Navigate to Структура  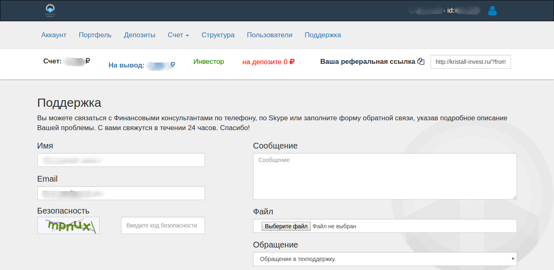pos(218,35)
